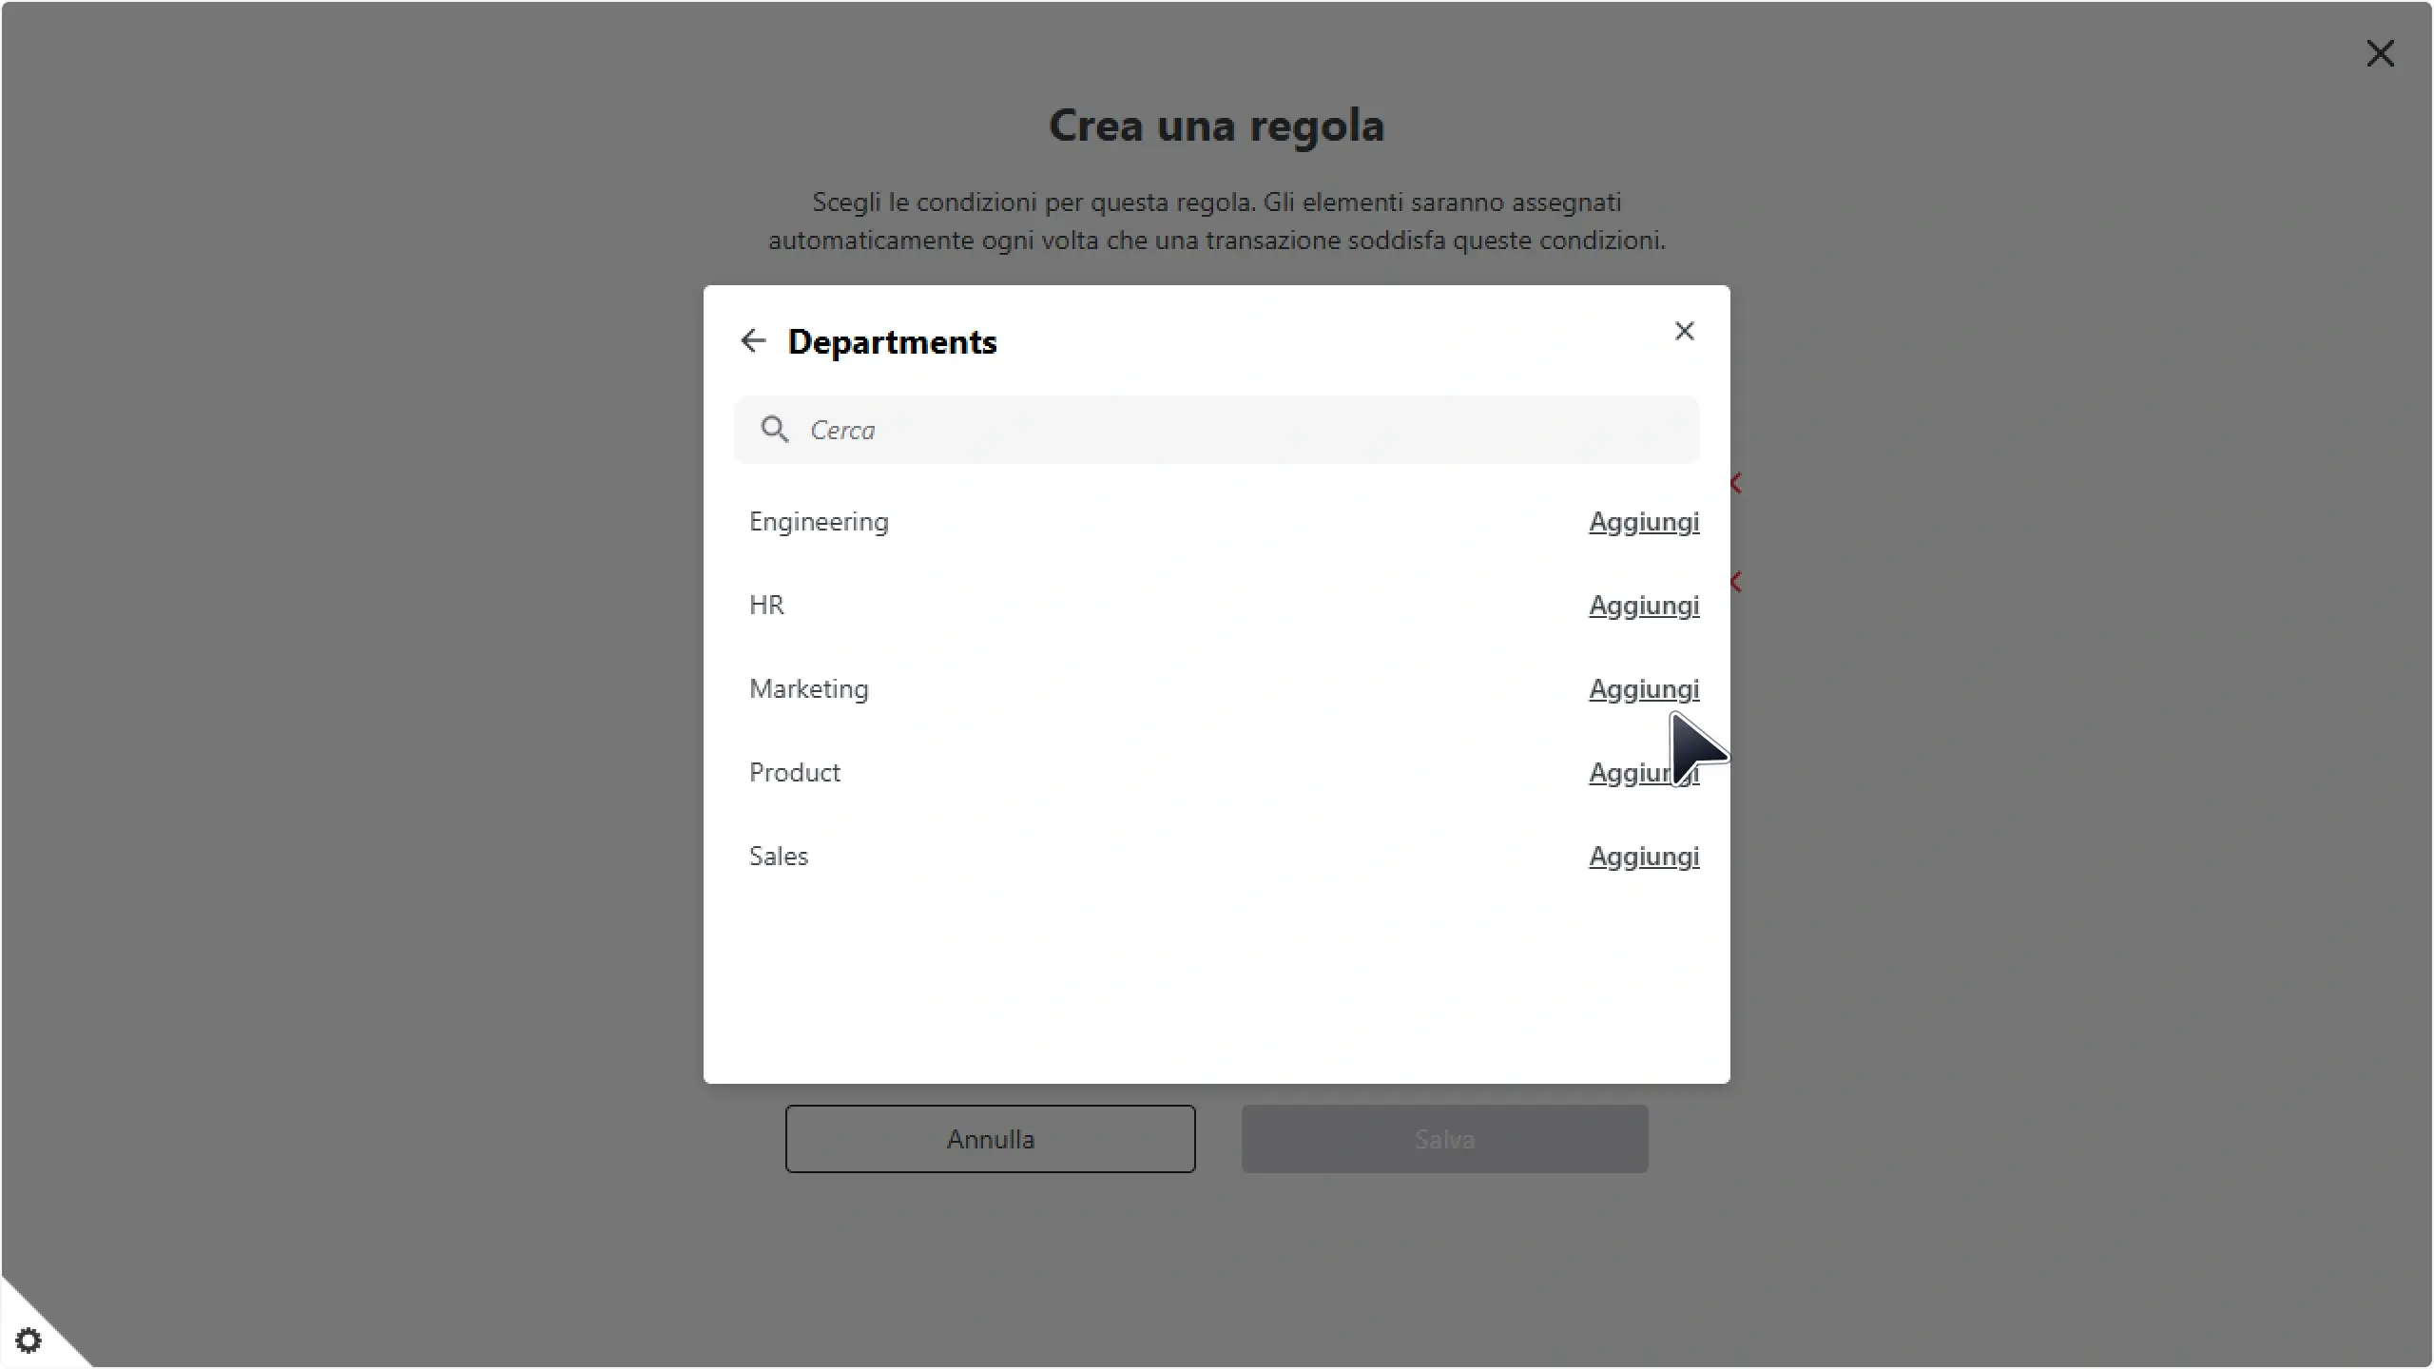Open the settings gear in the corner

(x=29, y=1340)
